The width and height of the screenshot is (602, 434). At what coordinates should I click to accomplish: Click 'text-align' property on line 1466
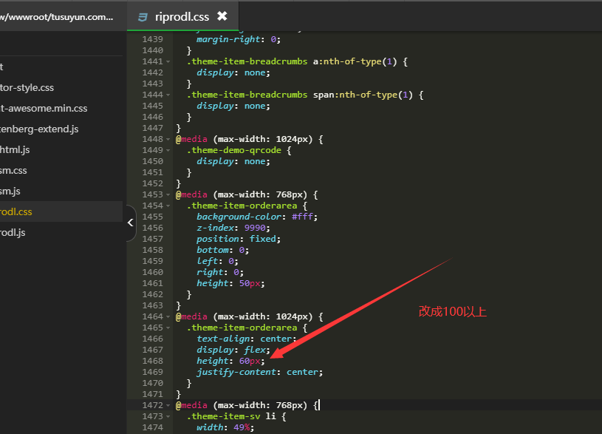click(223, 339)
